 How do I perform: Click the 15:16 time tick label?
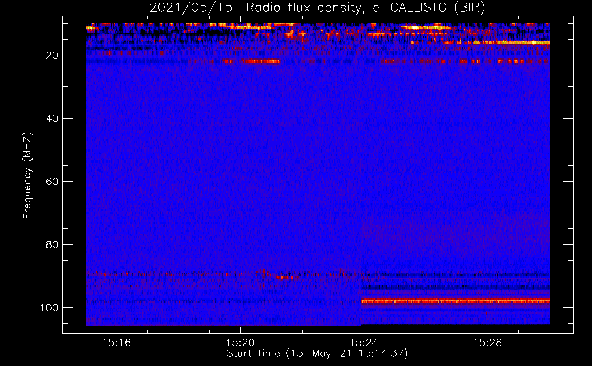pos(116,343)
